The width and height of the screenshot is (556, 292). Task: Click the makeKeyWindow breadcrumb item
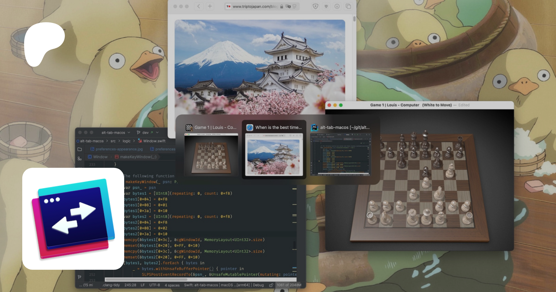click(138, 157)
